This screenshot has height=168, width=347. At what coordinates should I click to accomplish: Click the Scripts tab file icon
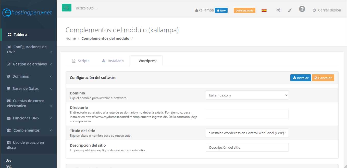74,61
